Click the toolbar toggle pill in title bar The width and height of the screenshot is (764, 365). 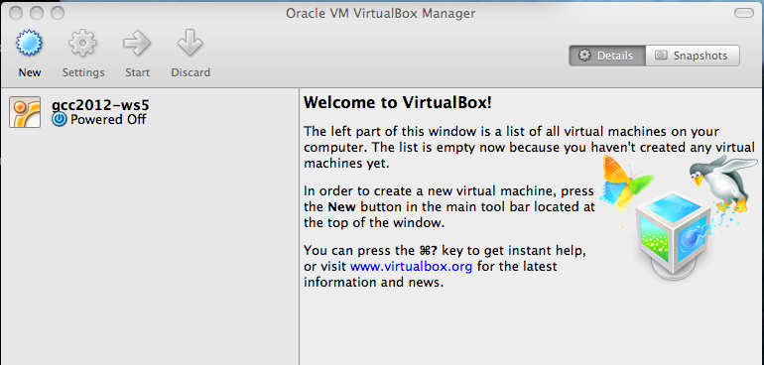coord(743,13)
